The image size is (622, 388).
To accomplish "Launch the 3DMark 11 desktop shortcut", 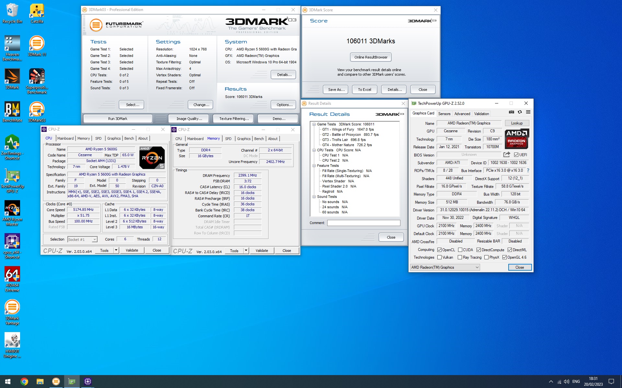I will 37,46.
